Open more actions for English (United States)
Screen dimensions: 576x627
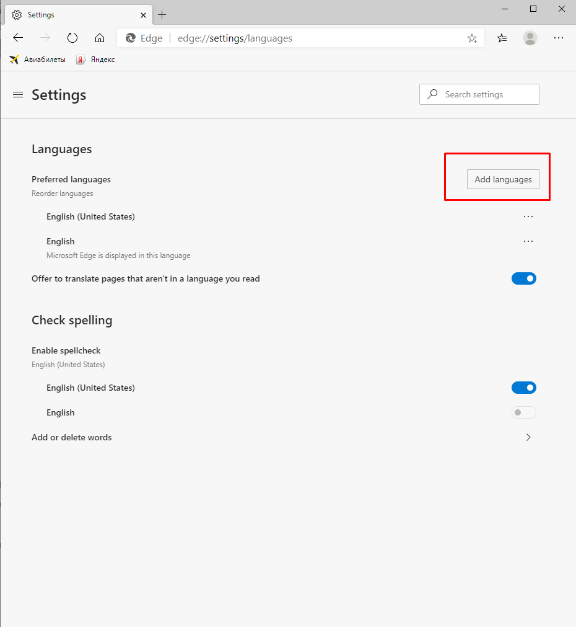tap(528, 216)
